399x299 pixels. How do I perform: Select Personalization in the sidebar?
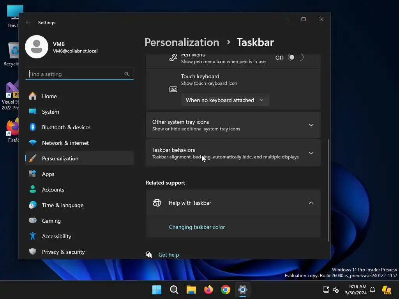click(79, 158)
